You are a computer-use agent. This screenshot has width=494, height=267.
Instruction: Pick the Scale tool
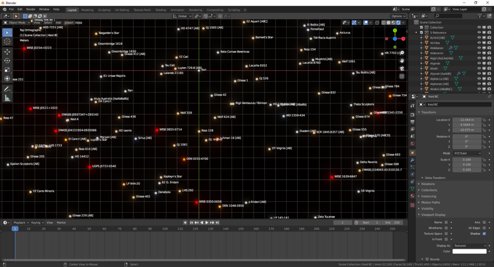click(7, 70)
